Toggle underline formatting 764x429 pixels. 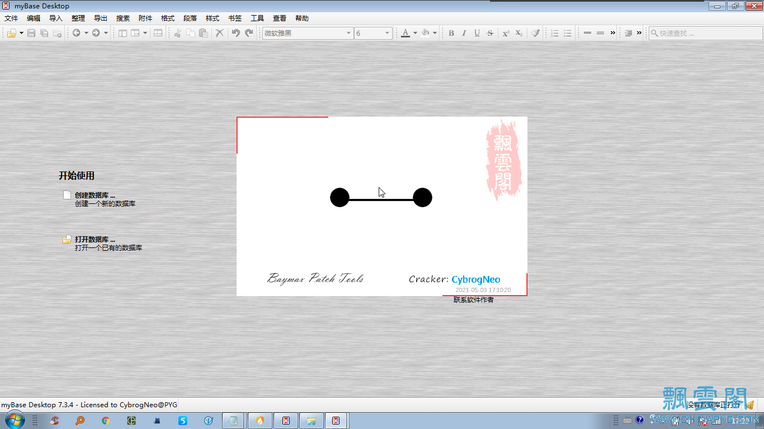pyautogui.click(x=477, y=33)
